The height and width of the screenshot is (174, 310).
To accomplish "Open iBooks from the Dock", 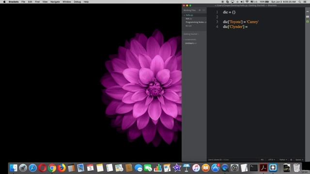I will click(x=205, y=168).
